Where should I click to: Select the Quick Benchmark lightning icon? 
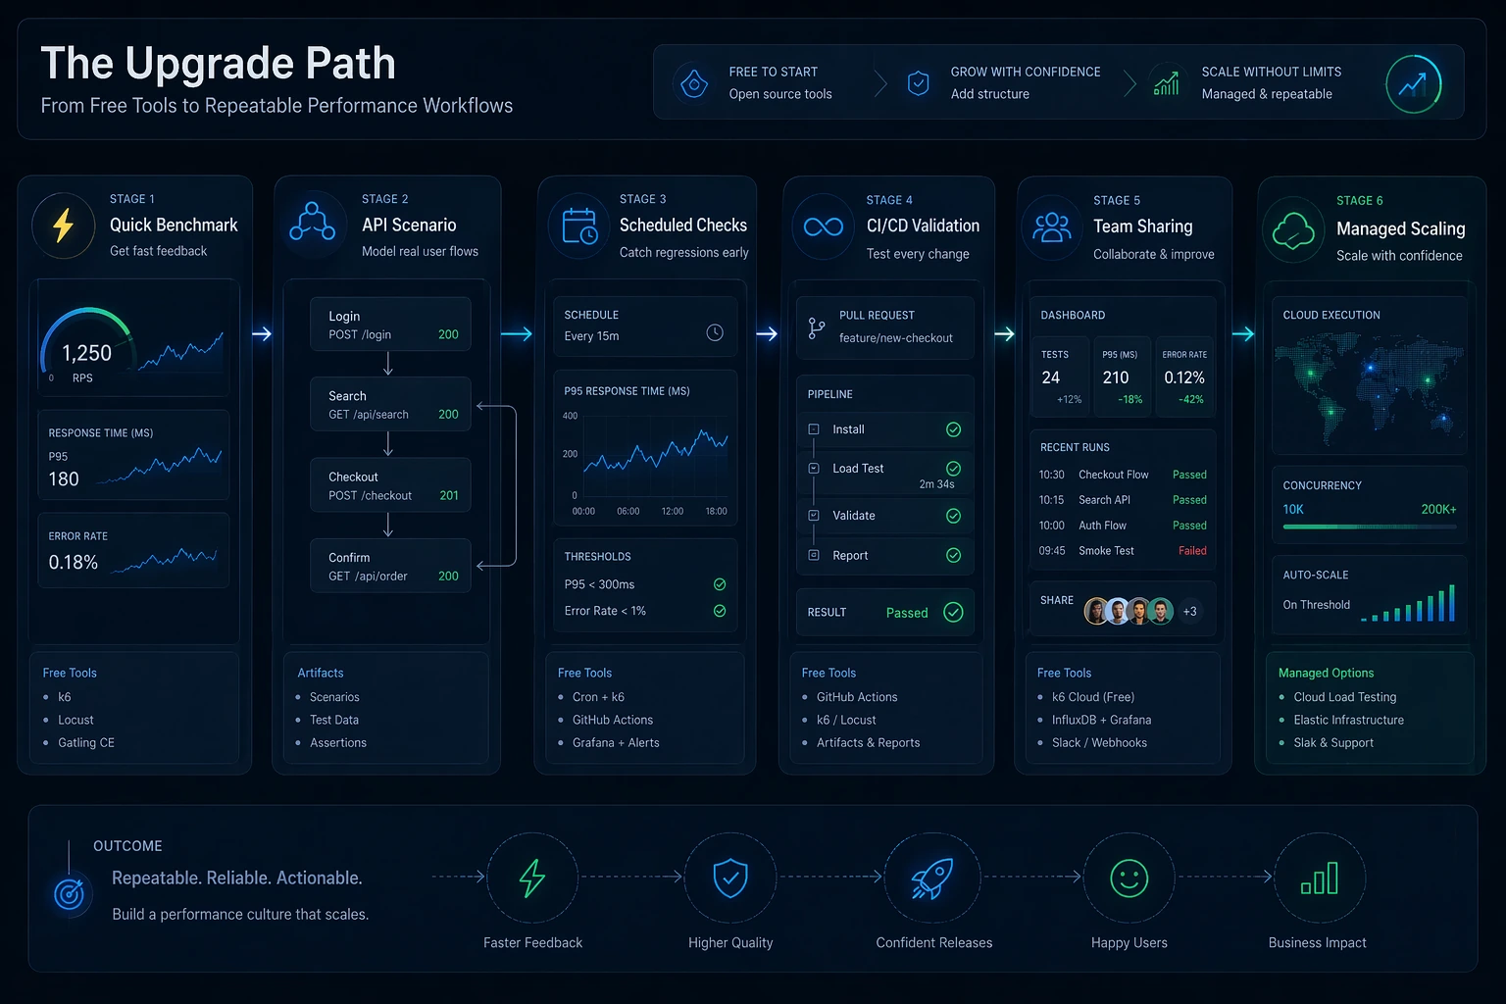pyautogui.click(x=63, y=226)
